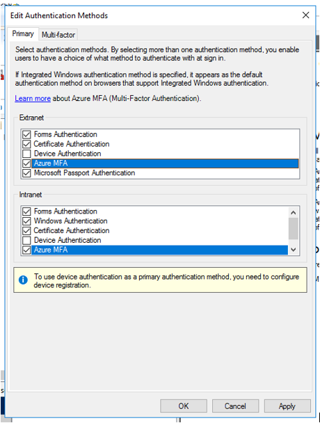Click the Intranet list scroll up arrow
The height and width of the screenshot is (423, 320).
coord(294,213)
